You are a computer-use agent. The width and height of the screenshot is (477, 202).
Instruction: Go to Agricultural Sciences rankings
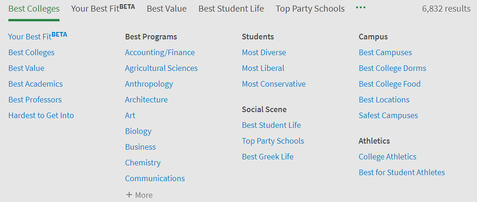(161, 68)
